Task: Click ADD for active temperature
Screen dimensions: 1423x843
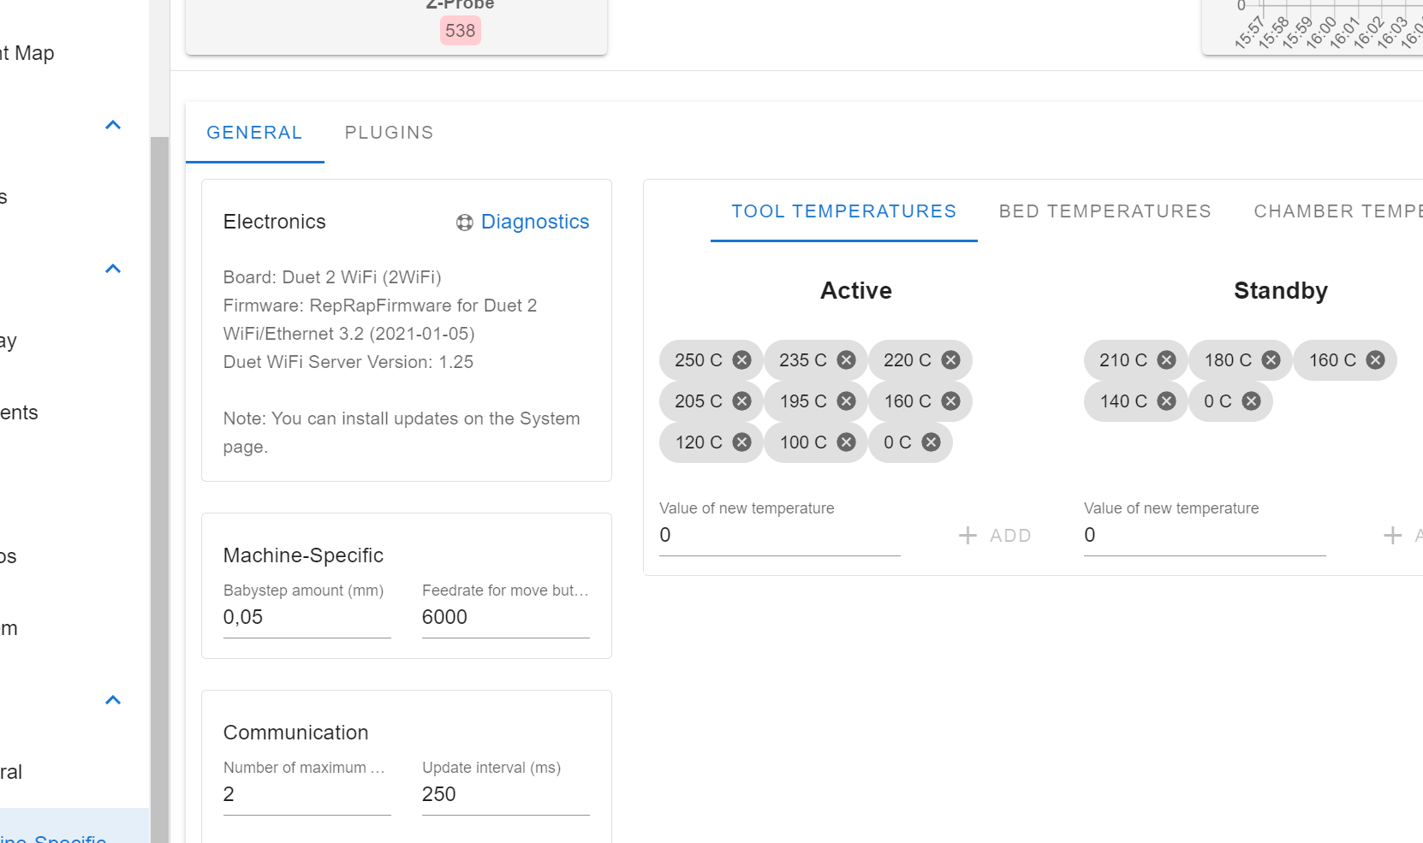Action: [x=1010, y=536]
